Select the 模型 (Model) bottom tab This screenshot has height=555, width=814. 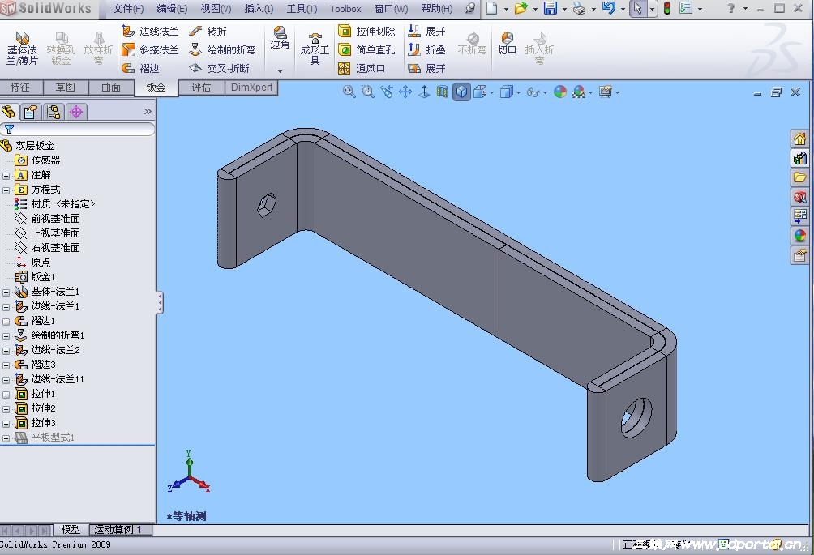[71, 530]
